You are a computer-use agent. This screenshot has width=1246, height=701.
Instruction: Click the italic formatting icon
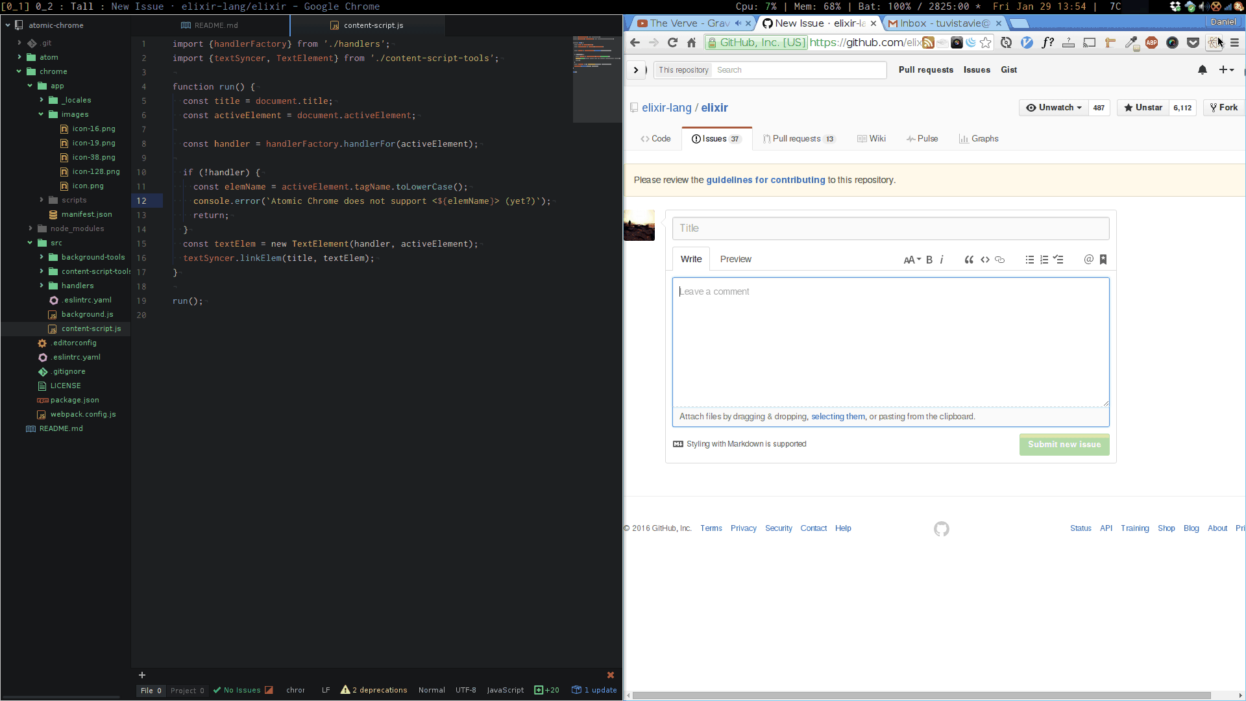tap(942, 260)
